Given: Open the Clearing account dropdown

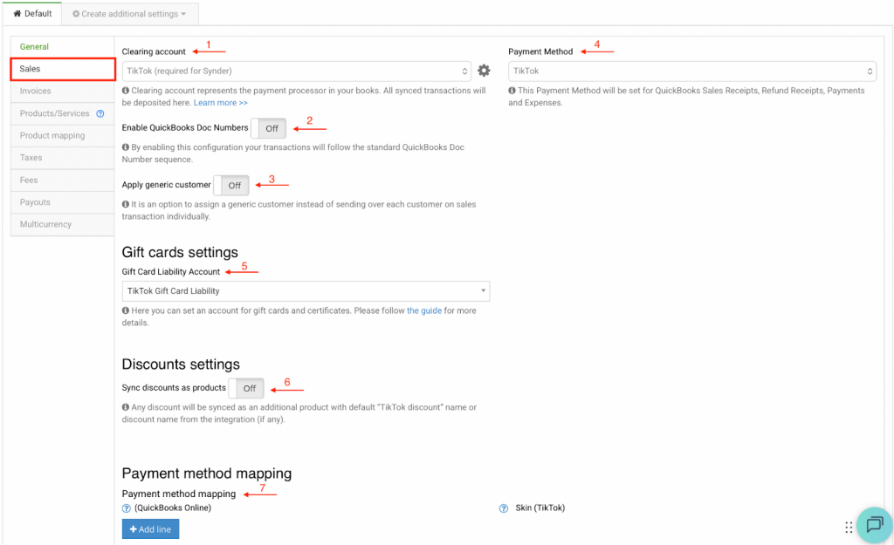Looking at the screenshot, I should 297,71.
